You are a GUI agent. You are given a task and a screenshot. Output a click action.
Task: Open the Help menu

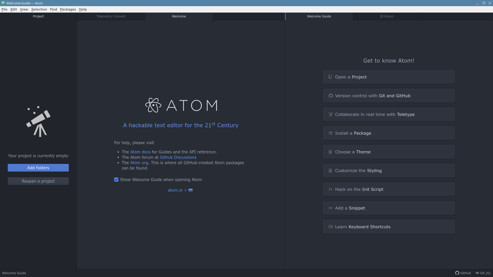pyautogui.click(x=83, y=9)
